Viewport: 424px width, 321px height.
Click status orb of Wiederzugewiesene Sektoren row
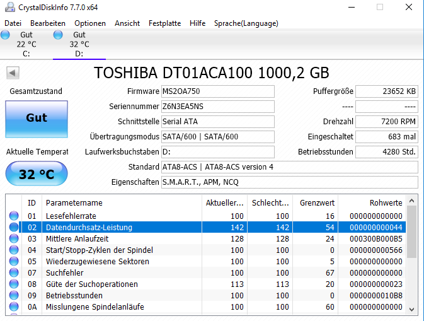coord(14,261)
